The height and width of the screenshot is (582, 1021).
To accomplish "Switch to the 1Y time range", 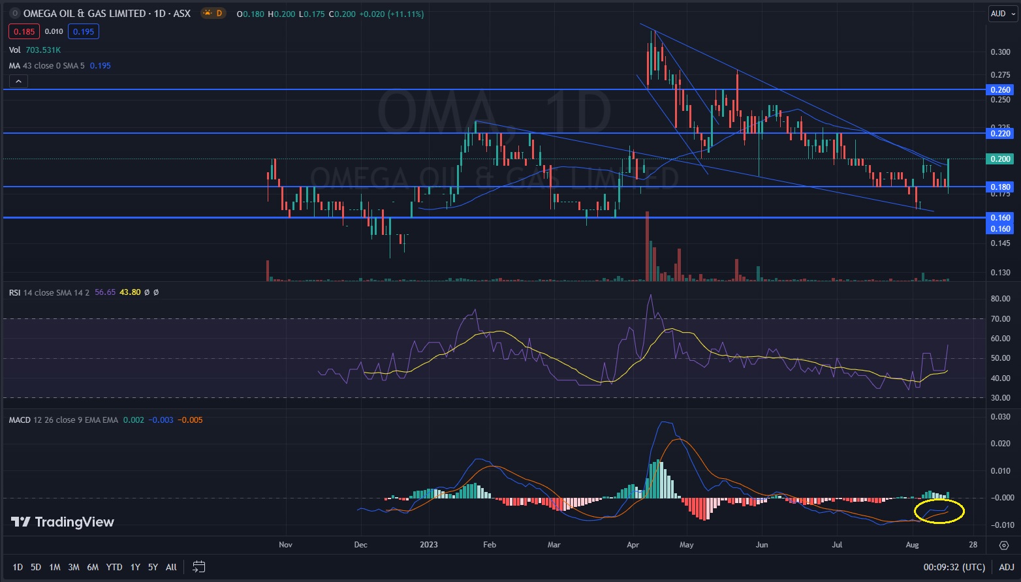I will 135,567.
